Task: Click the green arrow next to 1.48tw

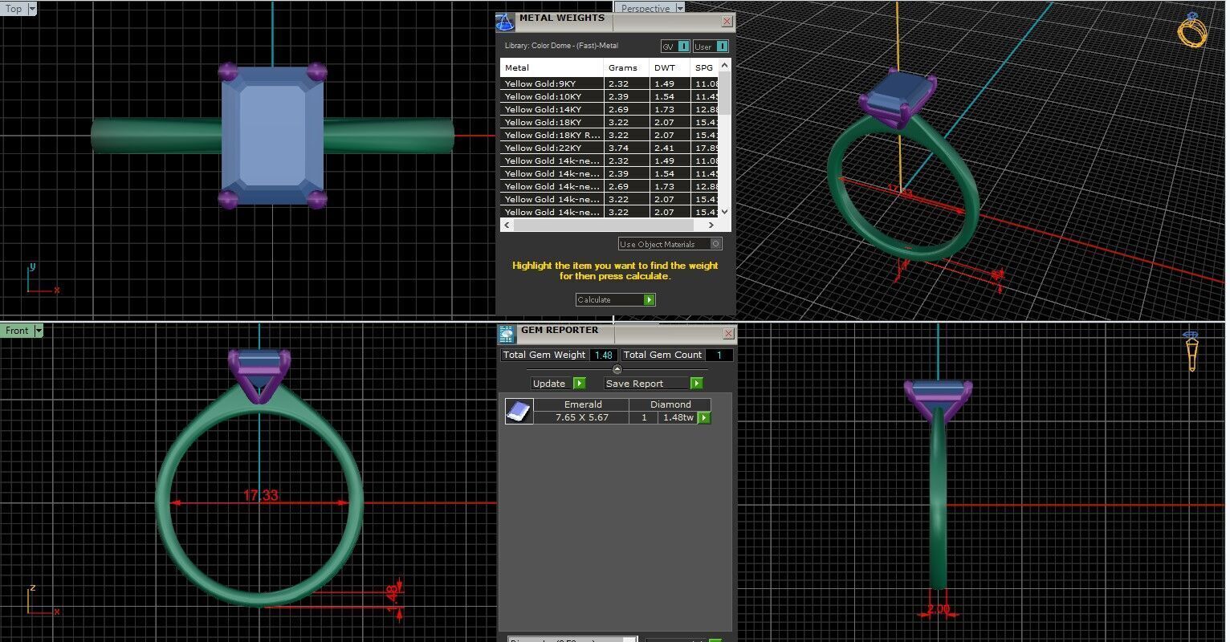Action: (x=704, y=417)
